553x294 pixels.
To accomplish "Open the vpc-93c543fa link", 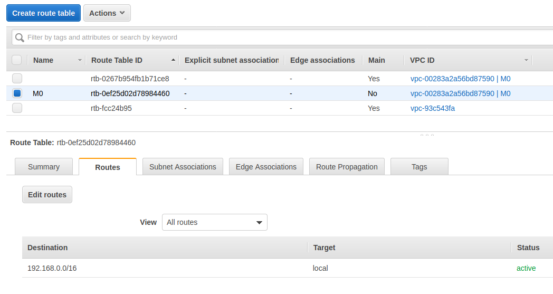I will pos(432,108).
